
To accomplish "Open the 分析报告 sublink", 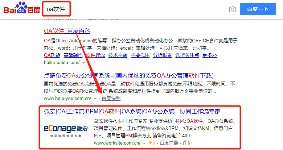I will [x=163, y=55].
